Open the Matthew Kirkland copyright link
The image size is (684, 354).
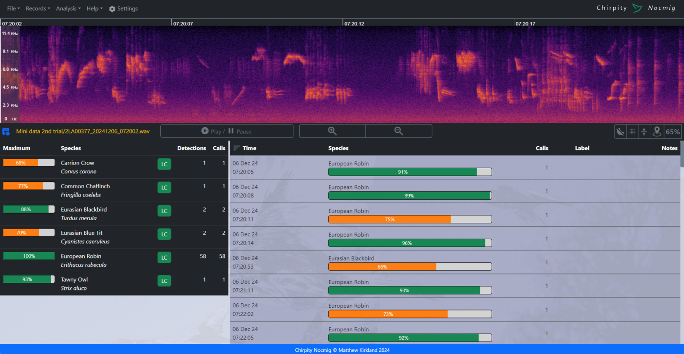342,350
